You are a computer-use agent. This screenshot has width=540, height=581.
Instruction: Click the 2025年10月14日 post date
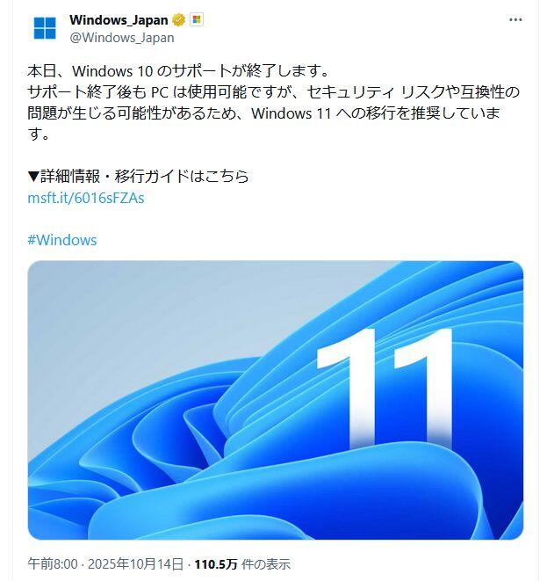(x=135, y=564)
